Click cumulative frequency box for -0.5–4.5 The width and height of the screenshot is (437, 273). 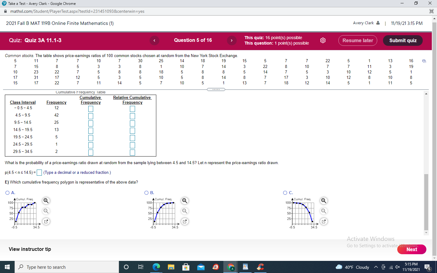[x=91, y=109]
